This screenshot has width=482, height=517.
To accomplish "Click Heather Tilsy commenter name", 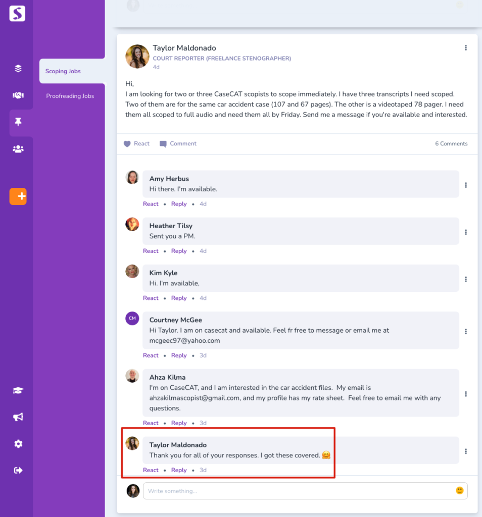I will point(171,226).
